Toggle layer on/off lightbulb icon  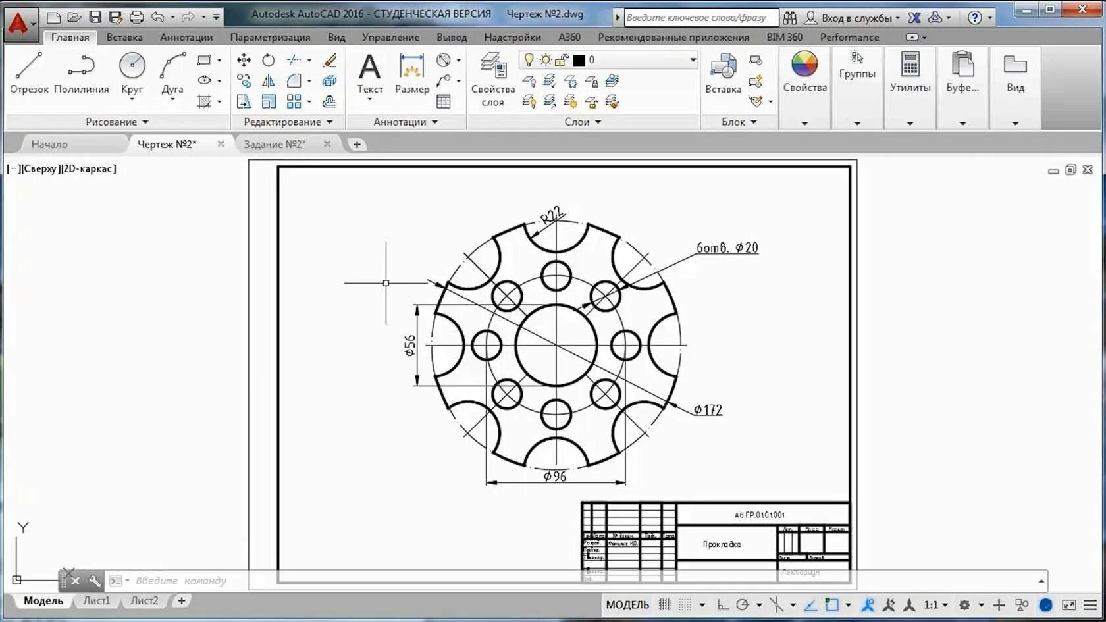[529, 60]
